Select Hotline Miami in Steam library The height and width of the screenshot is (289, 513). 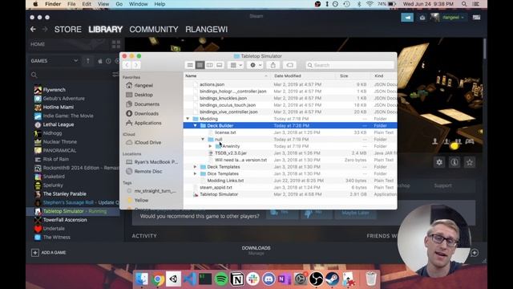pyautogui.click(x=59, y=107)
